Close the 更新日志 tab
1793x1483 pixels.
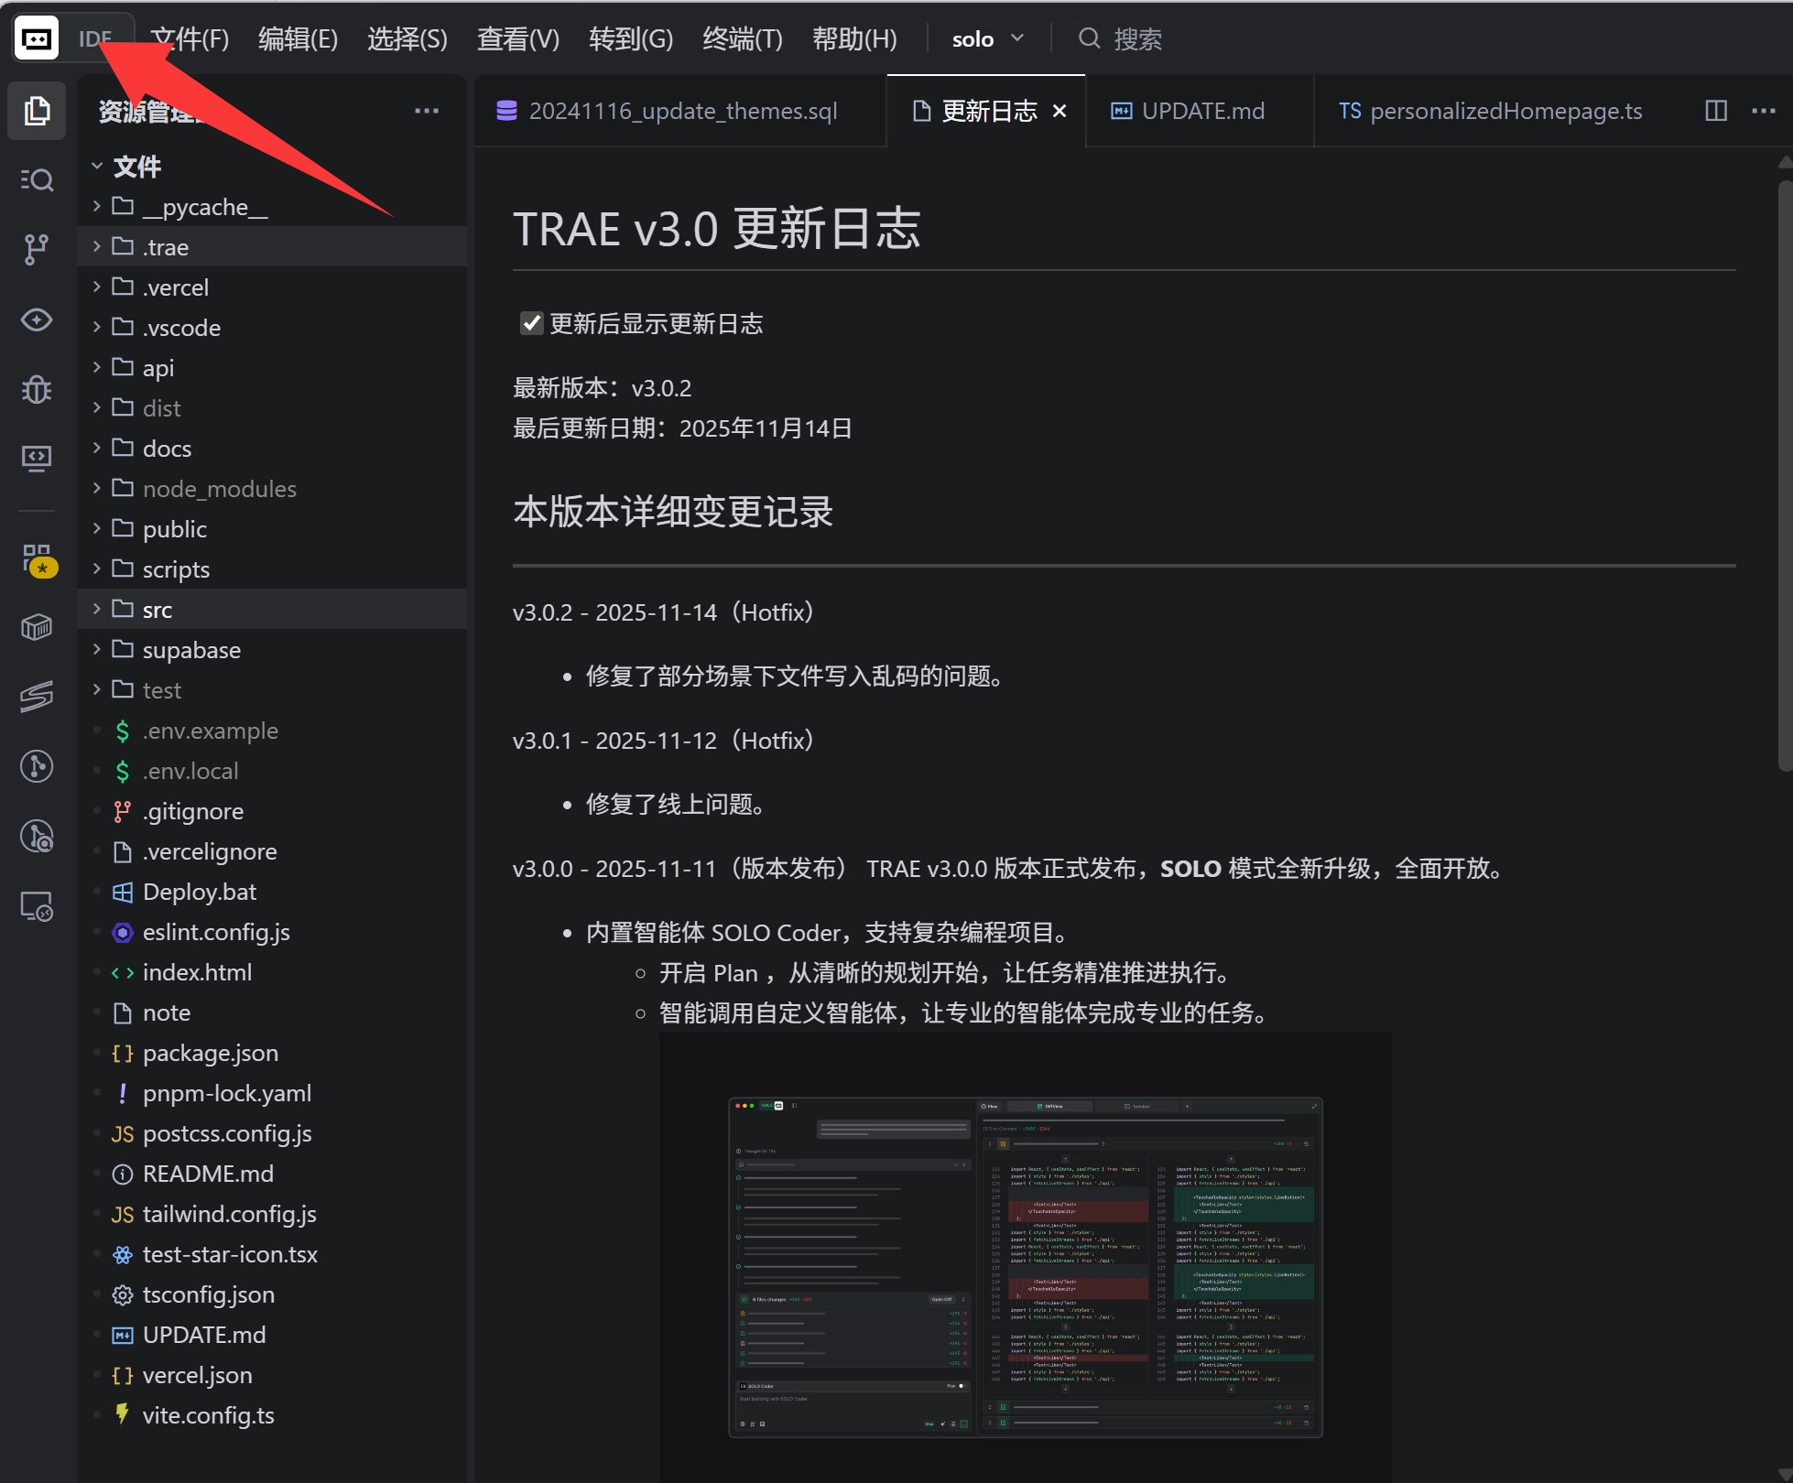[1059, 111]
